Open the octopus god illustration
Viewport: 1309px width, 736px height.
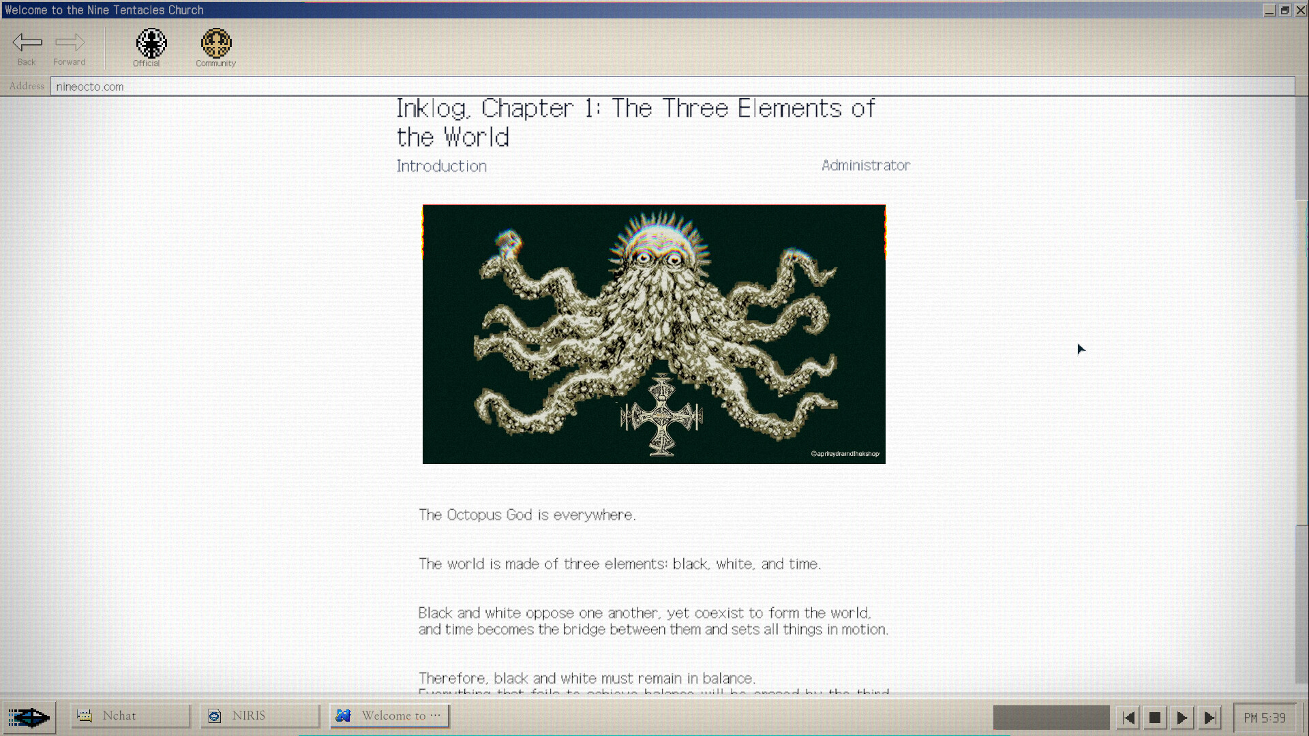click(x=654, y=334)
